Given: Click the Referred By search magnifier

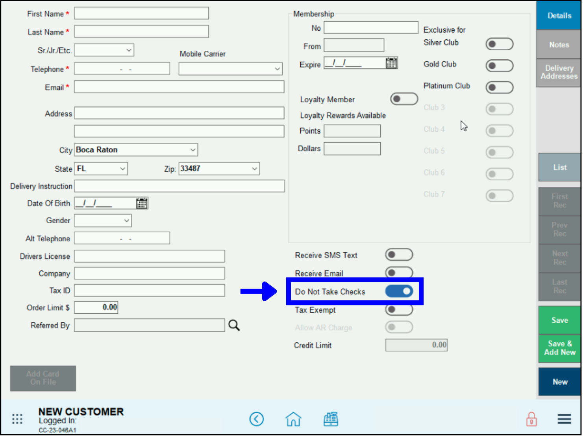Looking at the screenshot, I should [x=234, y=325].
